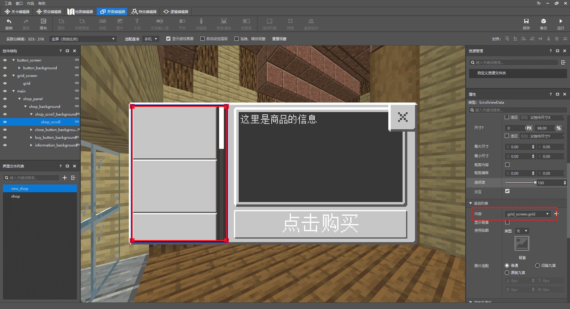Open the 手机 适配基准 dropdown
570x309 pixels.
click(151, 39)
